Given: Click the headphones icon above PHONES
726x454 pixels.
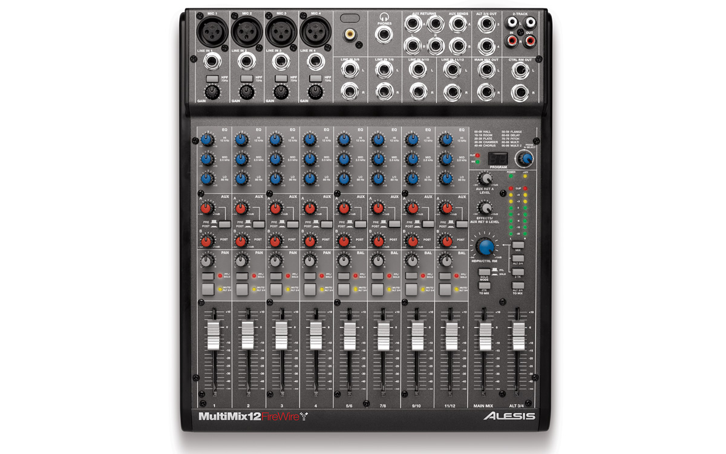Looking at the screenshot, I should tap(384, 18).
